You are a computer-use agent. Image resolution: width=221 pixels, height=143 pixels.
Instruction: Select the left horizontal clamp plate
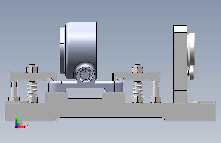point(33,77)
